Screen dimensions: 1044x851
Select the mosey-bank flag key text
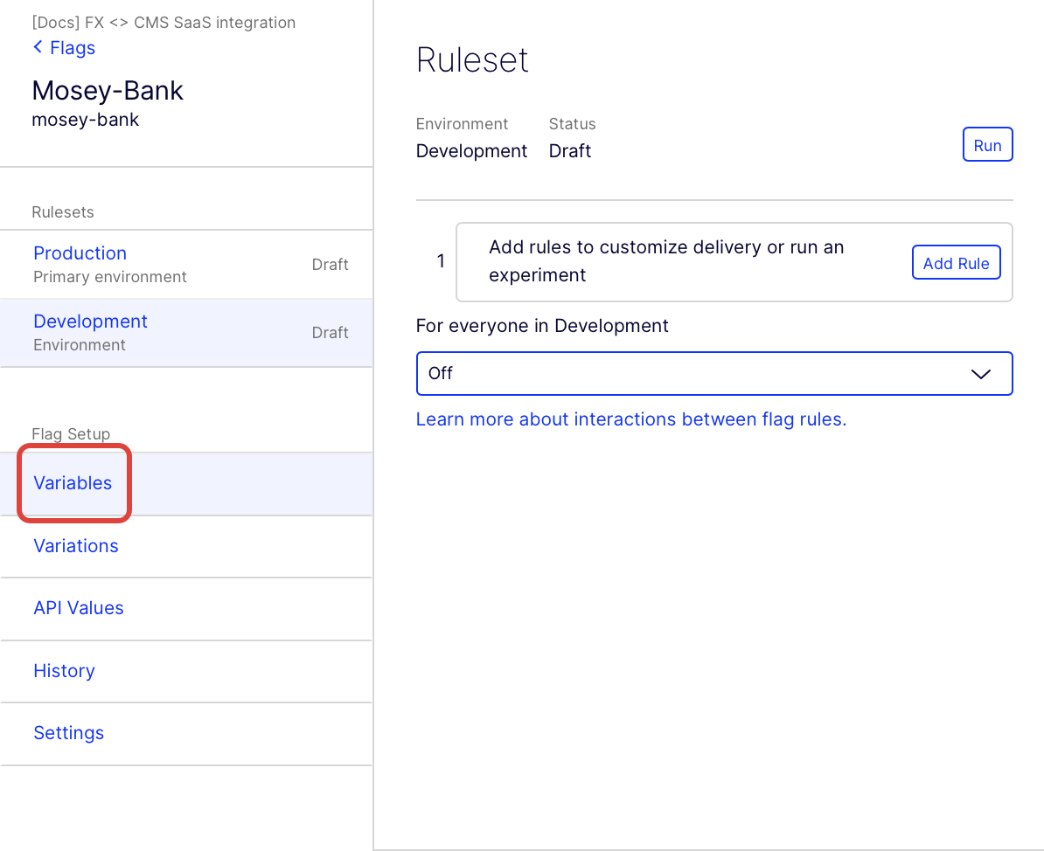coord(85,120)
